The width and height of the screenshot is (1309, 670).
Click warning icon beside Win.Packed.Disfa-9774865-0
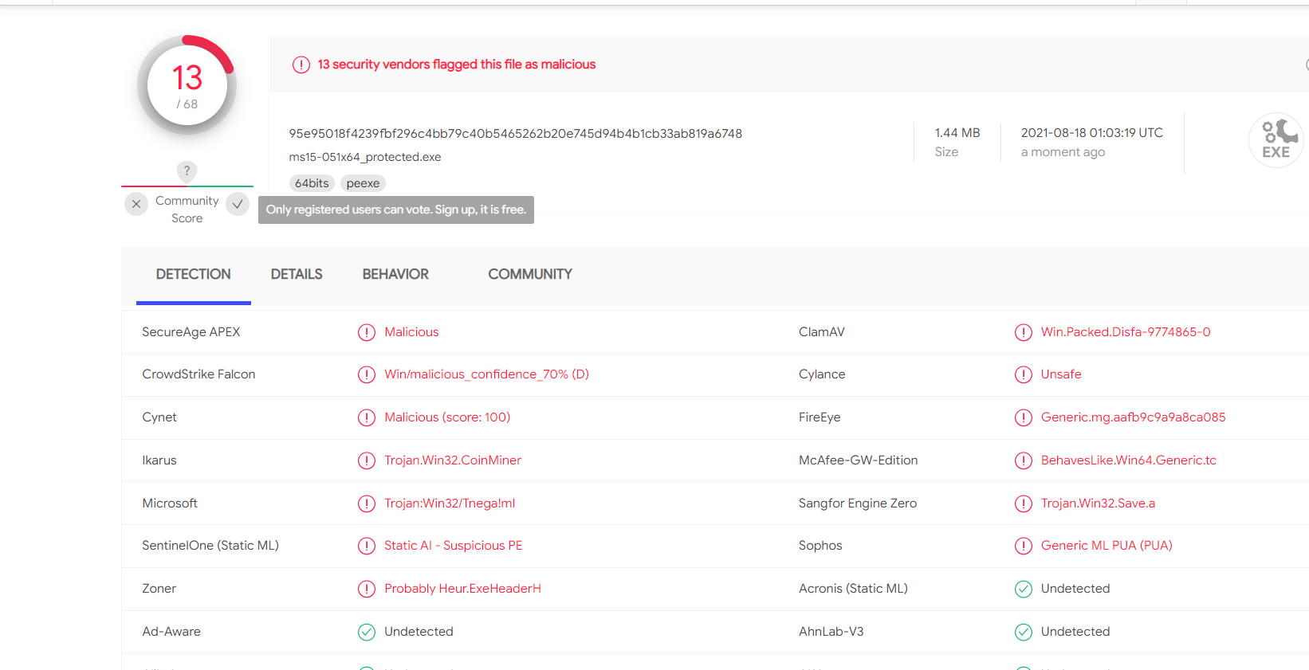pyautogui.click(x=1024, y=332)
